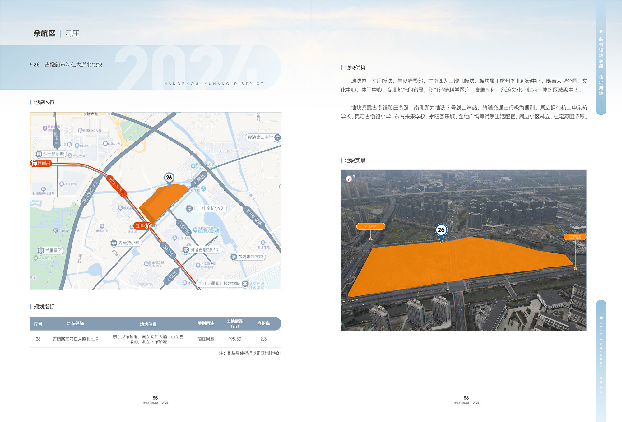Click the HANGZHOU · YUHANG DISTRICT caption
This screenshot has width=622, height=422.
click(x=214, y=84)
